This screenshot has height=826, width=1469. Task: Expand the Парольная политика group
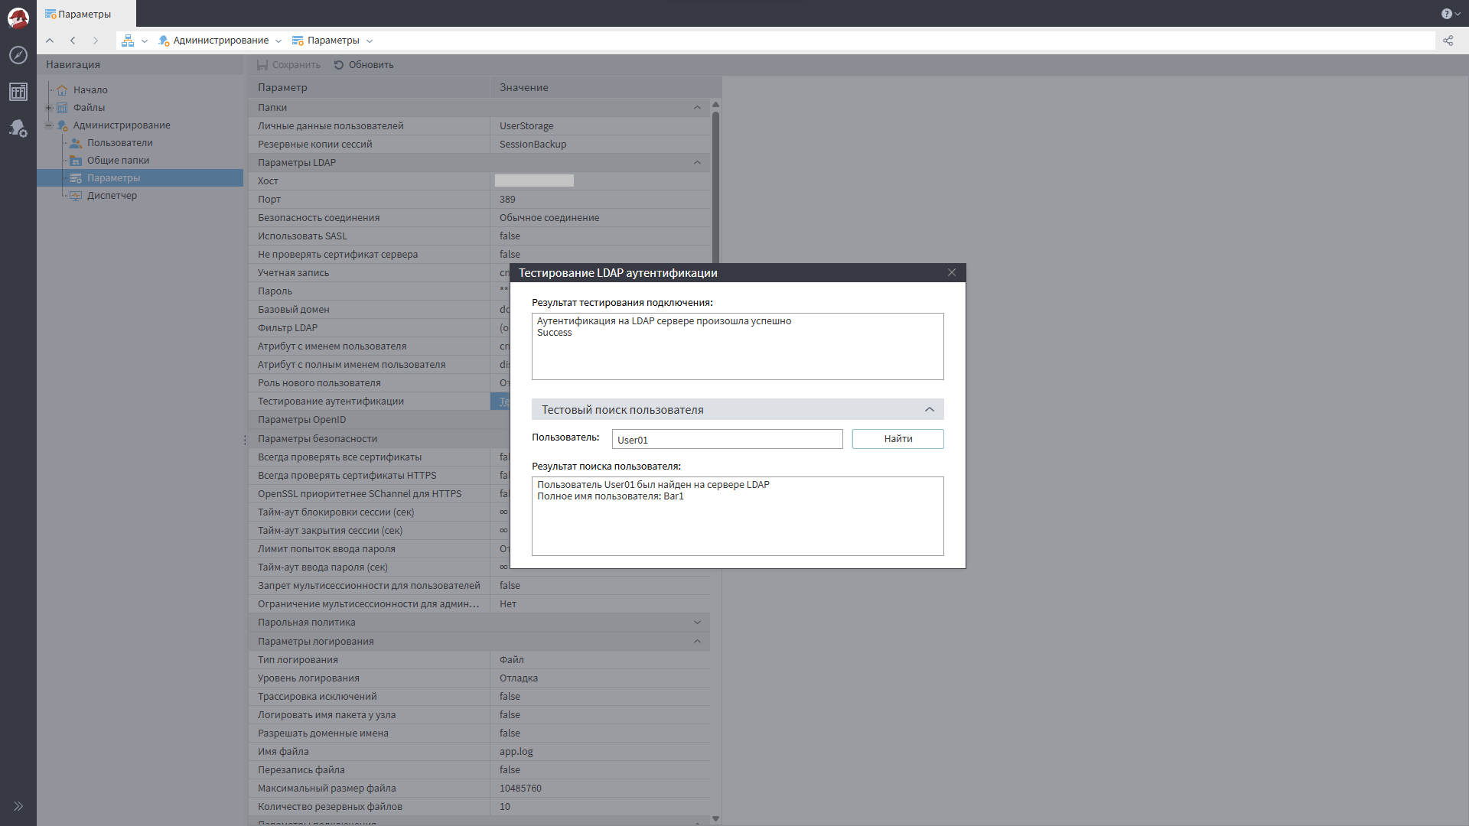click(697, 623)
